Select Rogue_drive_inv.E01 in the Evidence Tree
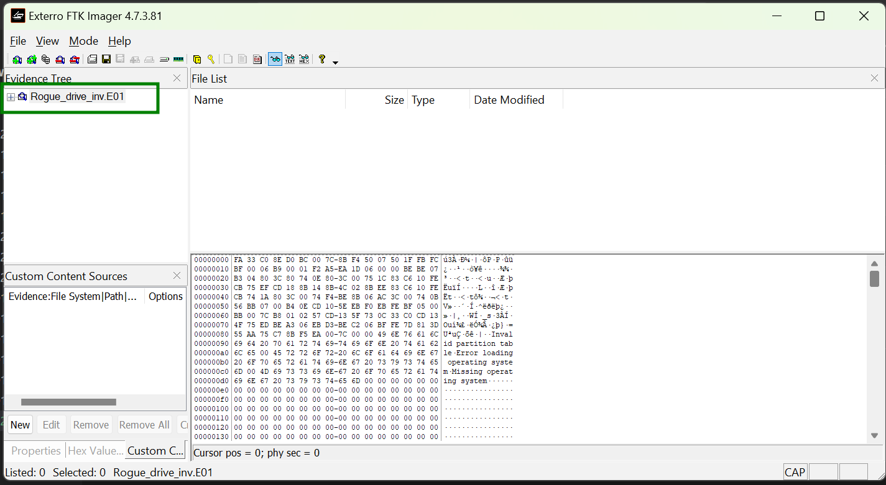The width and height of the screenshot is (886, 485). tap(78, 96)
